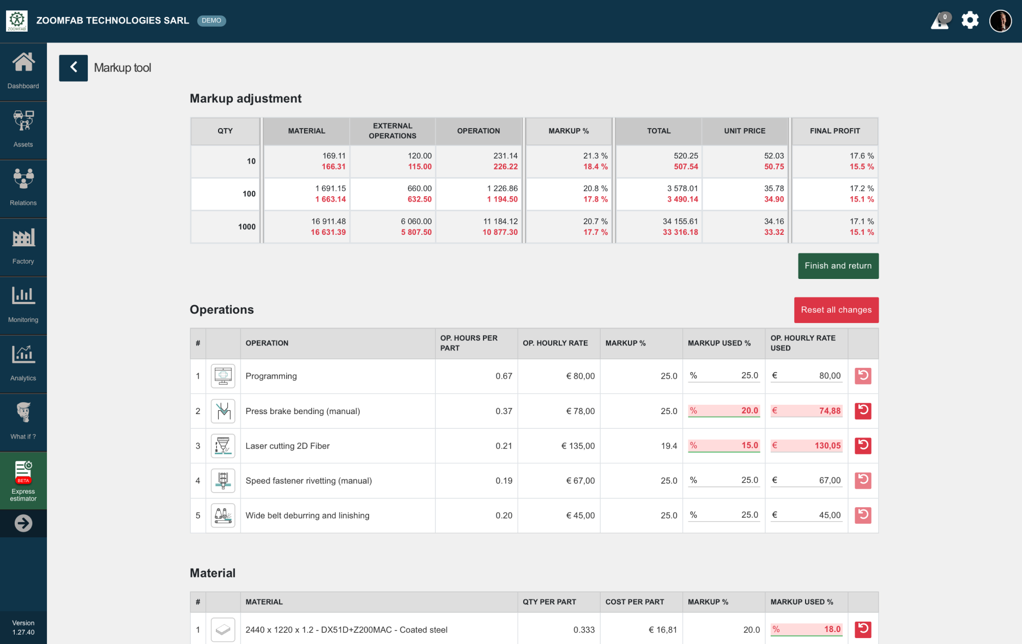Open the user profile avatar menu
The width and height of the screenshot is (1022, 644).
[1000, 21]
